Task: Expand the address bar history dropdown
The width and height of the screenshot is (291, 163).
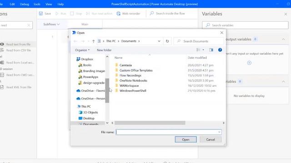Action: [x=159, y=41]
